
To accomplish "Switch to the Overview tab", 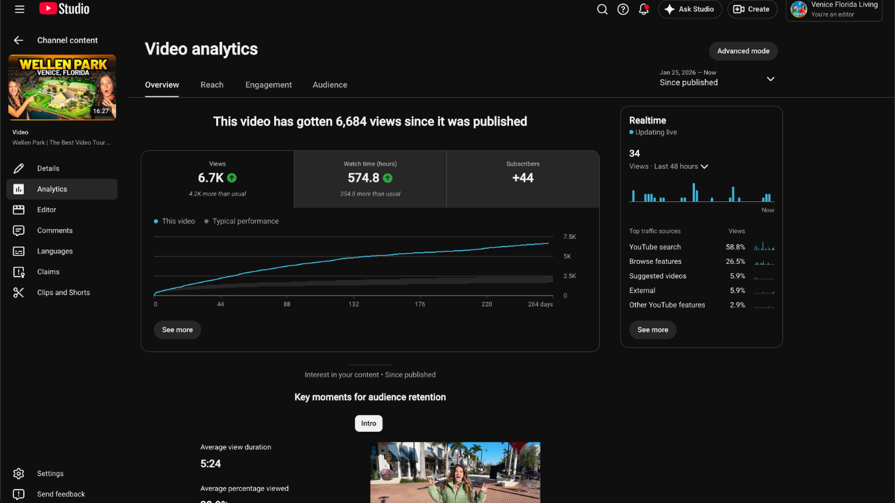I will click(162, 85).
